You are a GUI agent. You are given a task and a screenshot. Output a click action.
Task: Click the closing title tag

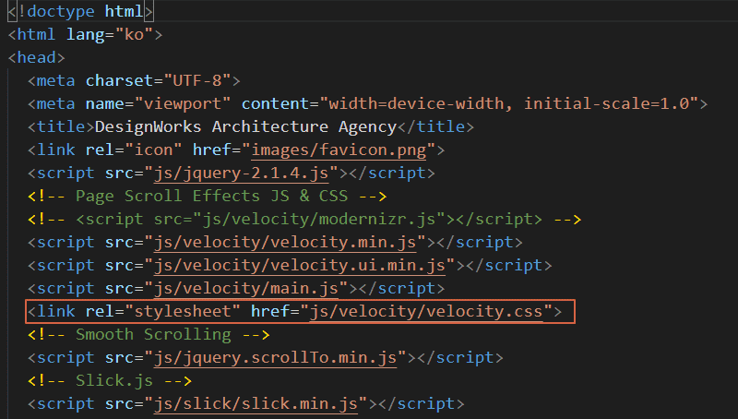[x=435, y=126]
